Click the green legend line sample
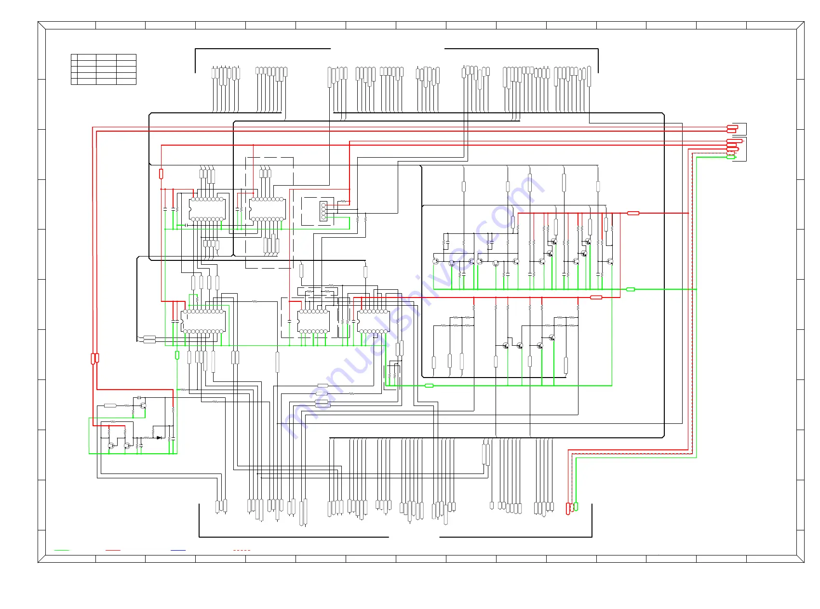 pos(62,550)
